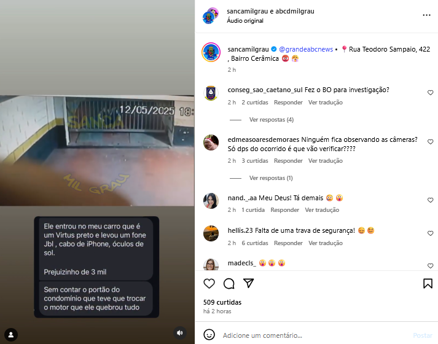Open more options three-dot menu
The height and width of the screenshot is (344, 438).
426,15
